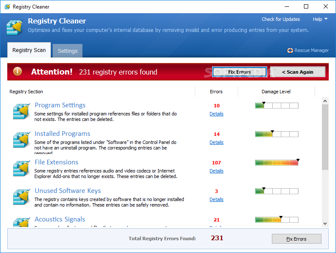This screenshot has width=336, height=253.
Task: Click the Errors column header
Action: [x=216, y=92]
